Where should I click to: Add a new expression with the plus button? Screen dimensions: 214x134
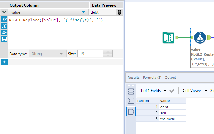(x=4, y=62)
